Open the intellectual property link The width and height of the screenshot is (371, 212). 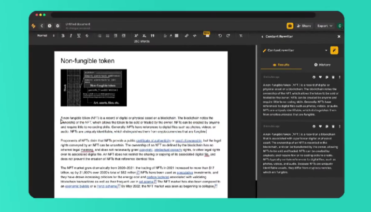coord(168,150)
